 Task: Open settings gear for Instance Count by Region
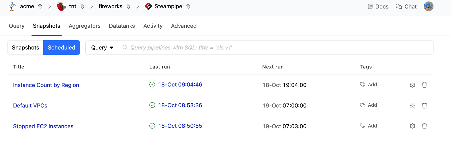coord(412,85)
